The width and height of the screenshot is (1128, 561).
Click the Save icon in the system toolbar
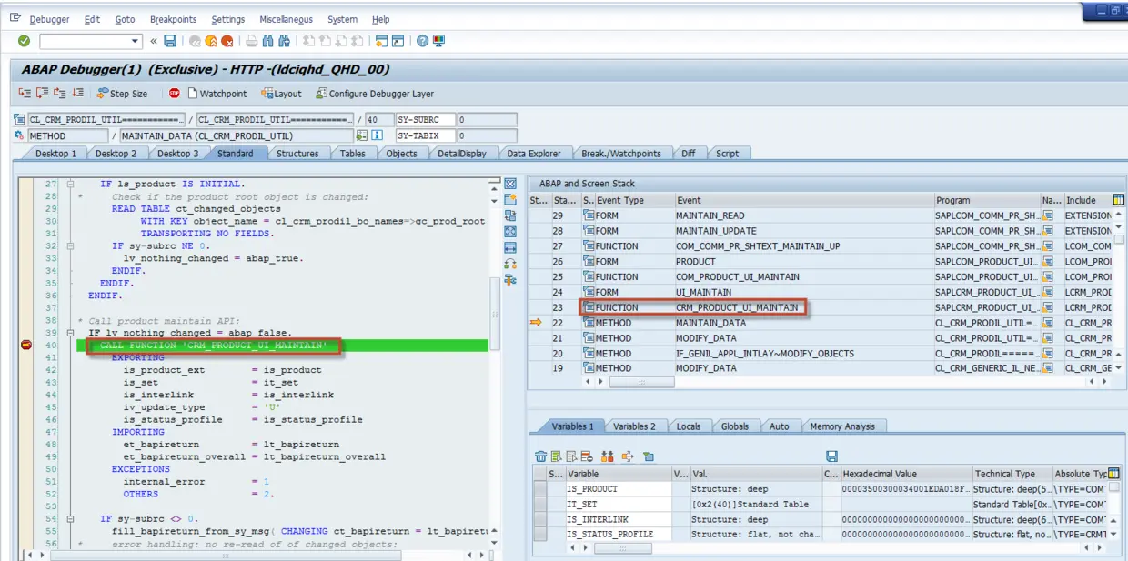[x=170, y=41]
